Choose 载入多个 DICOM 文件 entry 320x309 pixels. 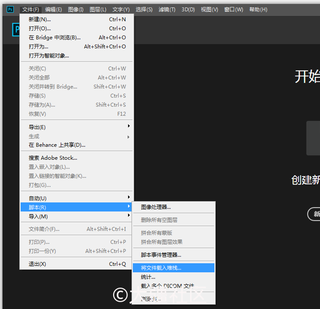click(x=174, y=286)
